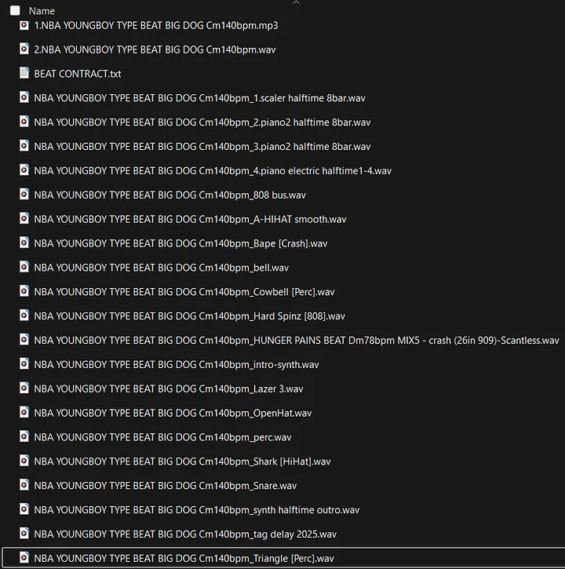Select the HUNGER PAINS BEAT Dm78bpm MIX5 crash file name

(x=297, y=341)
